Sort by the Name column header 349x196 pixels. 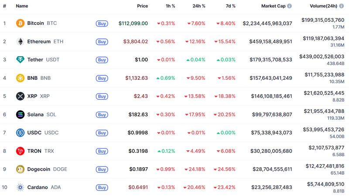pyautogui.click(x=22, y=6)
